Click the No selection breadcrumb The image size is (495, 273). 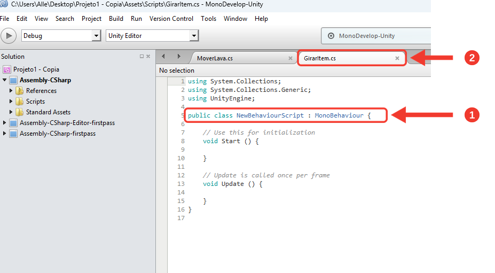[x=177, y=71]
